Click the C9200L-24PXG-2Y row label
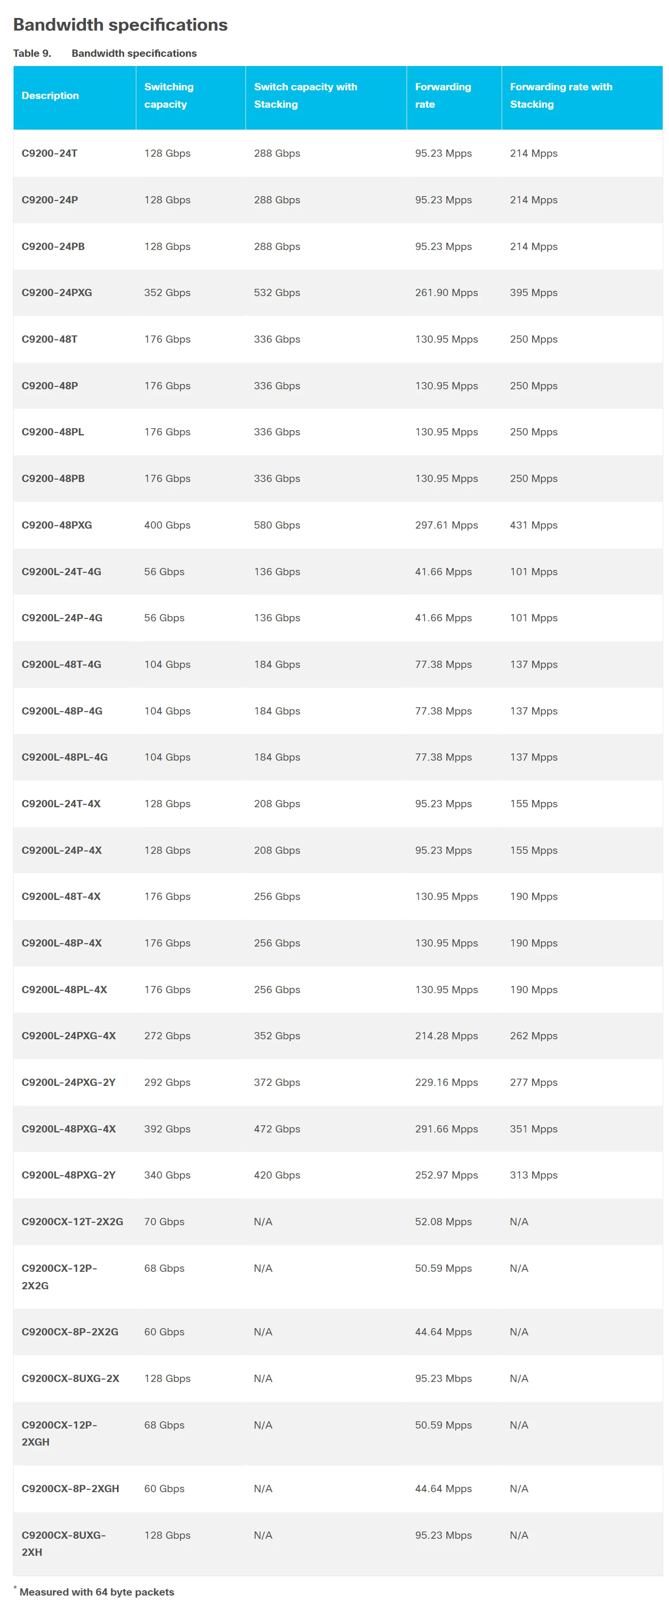Screen dimensions: 669x1615 tap(68, 1082)
